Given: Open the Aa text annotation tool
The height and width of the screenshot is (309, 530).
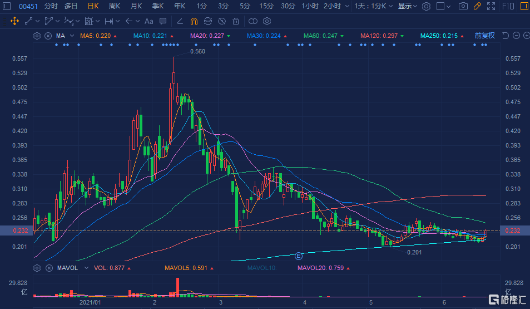Looking at the screenshot, I should point(148,21).
